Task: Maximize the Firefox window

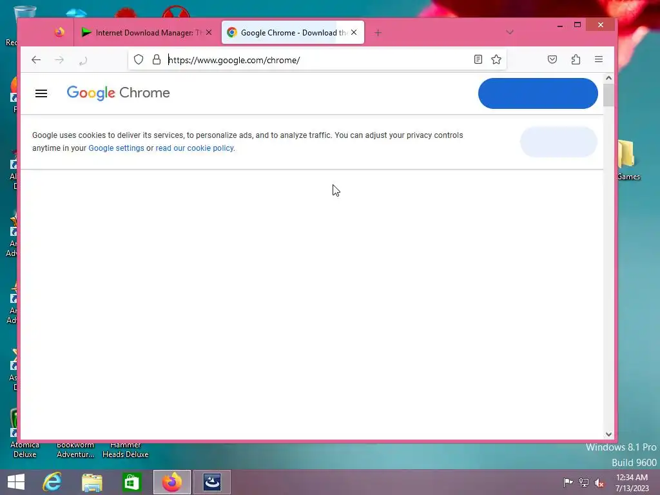Action: [577, 25]
